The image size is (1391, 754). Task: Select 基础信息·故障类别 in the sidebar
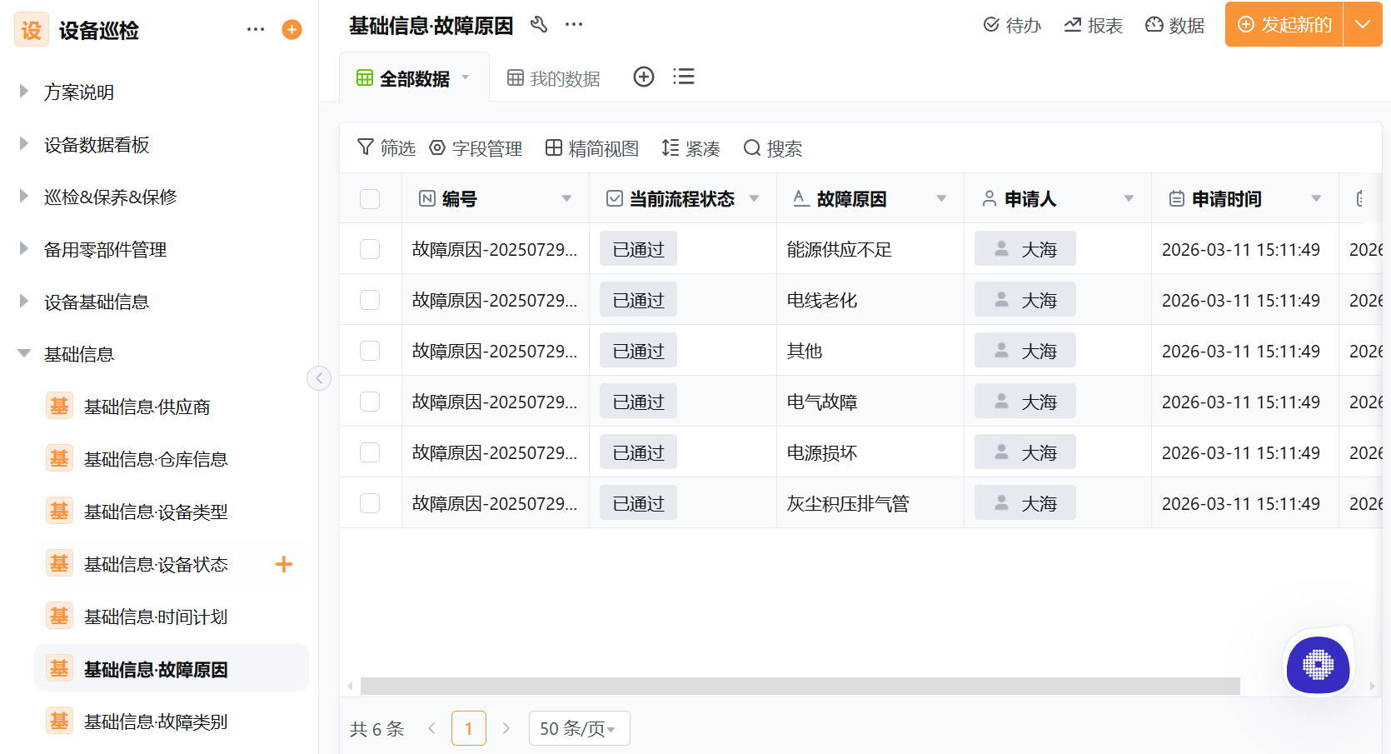[155, 721]
